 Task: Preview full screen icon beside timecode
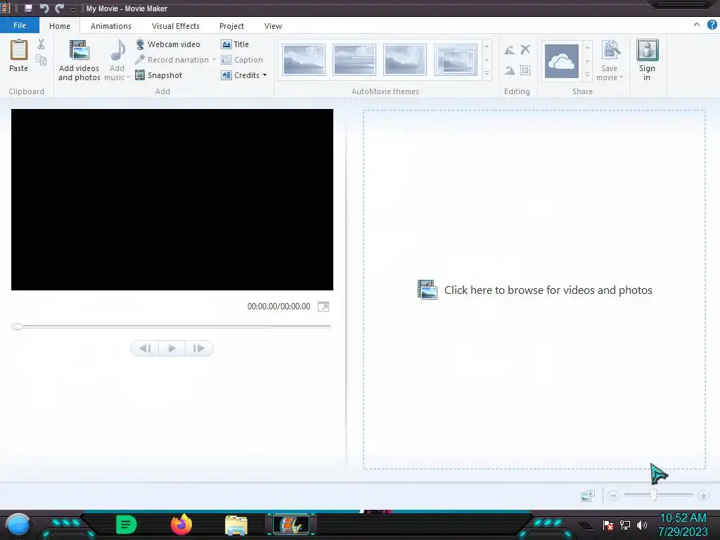click(x=323, y=307)
